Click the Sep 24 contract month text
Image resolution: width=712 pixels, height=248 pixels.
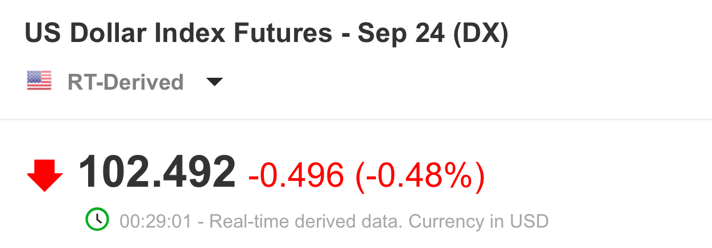[401, 34]
